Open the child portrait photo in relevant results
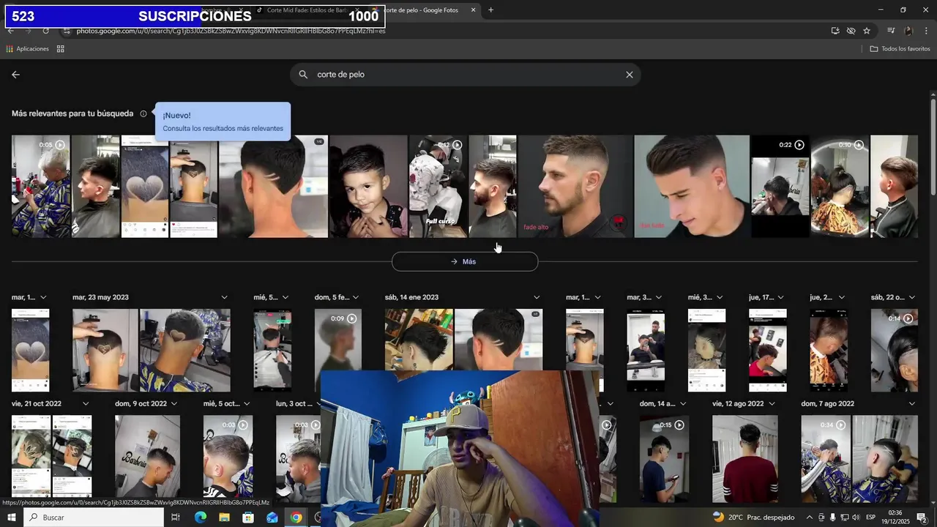 tap(368, 186)
